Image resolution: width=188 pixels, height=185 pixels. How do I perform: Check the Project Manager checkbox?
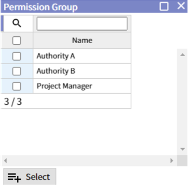(17, 86)
